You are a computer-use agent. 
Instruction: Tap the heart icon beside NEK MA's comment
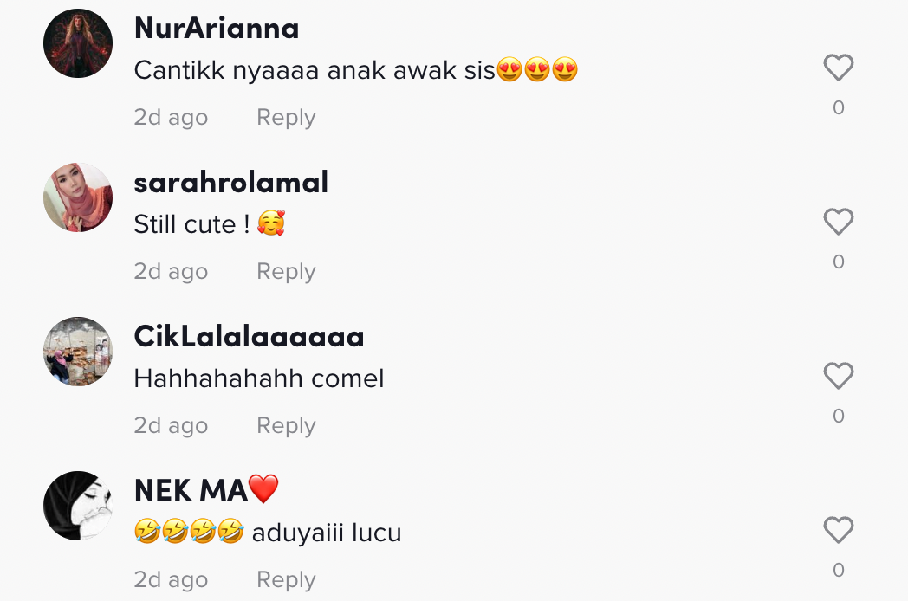[x=839, y=529]
